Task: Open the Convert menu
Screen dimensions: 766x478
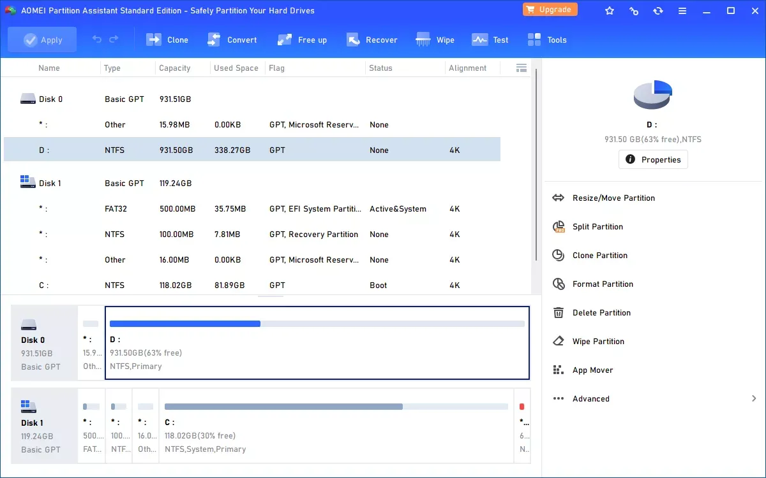Action: coord(232,40)
